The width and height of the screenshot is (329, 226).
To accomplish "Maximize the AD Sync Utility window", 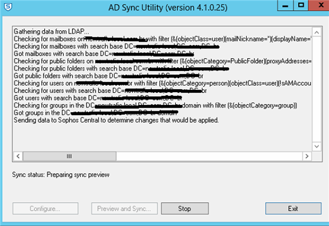I will coord(301,5).
